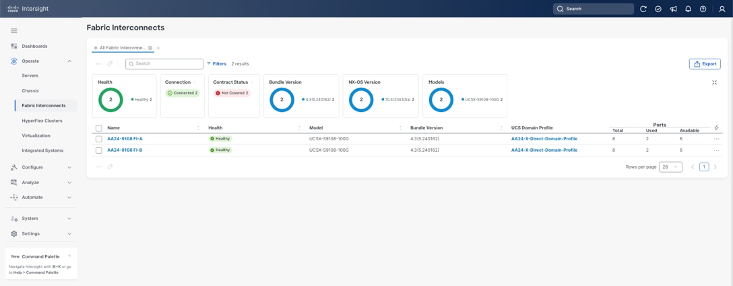Screen dimensions: 733x286
Task: Open the Rows per page dropdown
Action: [x=670, y=167]
